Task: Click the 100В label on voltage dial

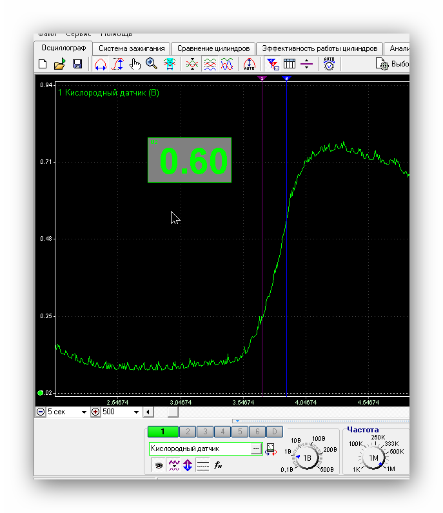Action: click(x=319, y=438)
